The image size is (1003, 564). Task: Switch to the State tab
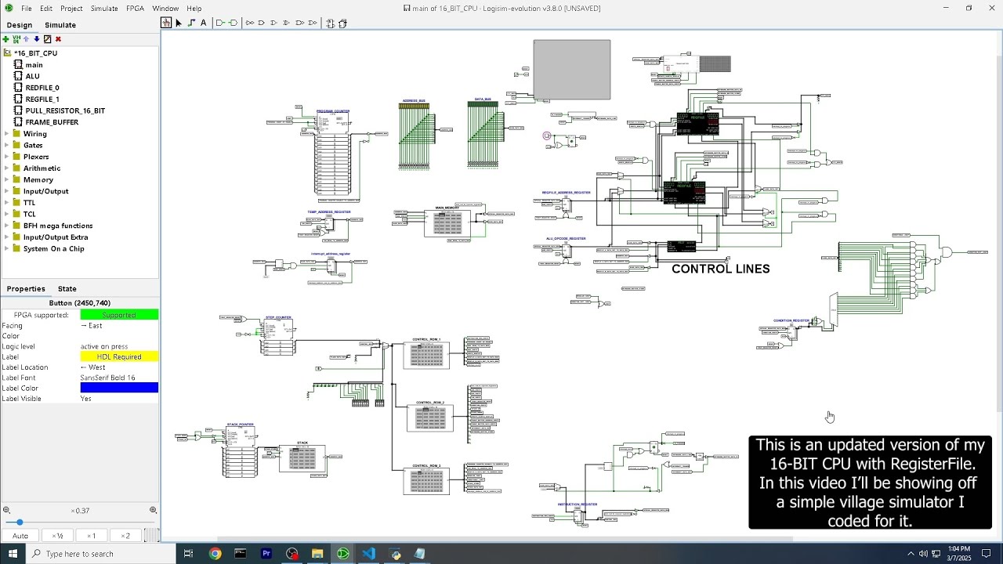[67, 289]
